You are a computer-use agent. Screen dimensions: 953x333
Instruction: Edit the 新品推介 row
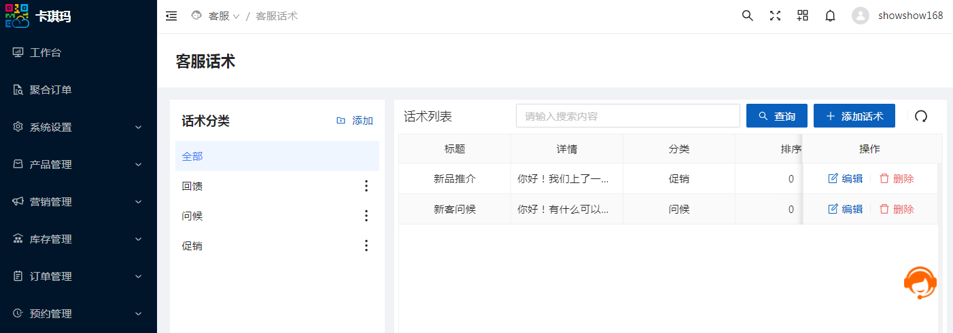click(845, 179)
